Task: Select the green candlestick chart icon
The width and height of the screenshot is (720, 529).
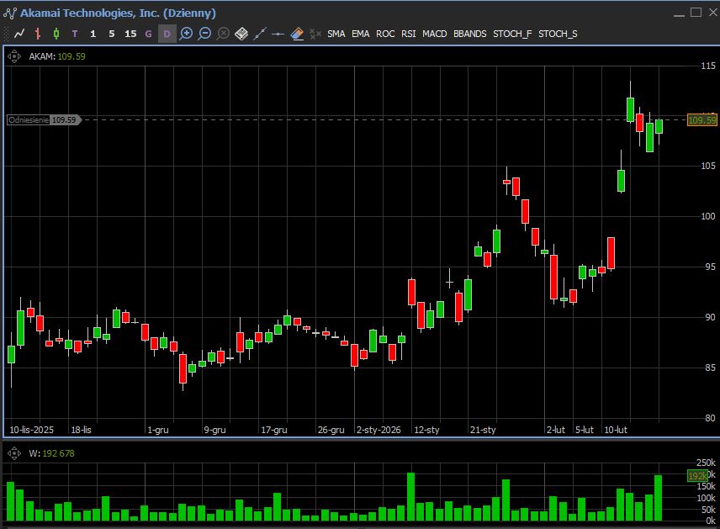Action: 56,34
